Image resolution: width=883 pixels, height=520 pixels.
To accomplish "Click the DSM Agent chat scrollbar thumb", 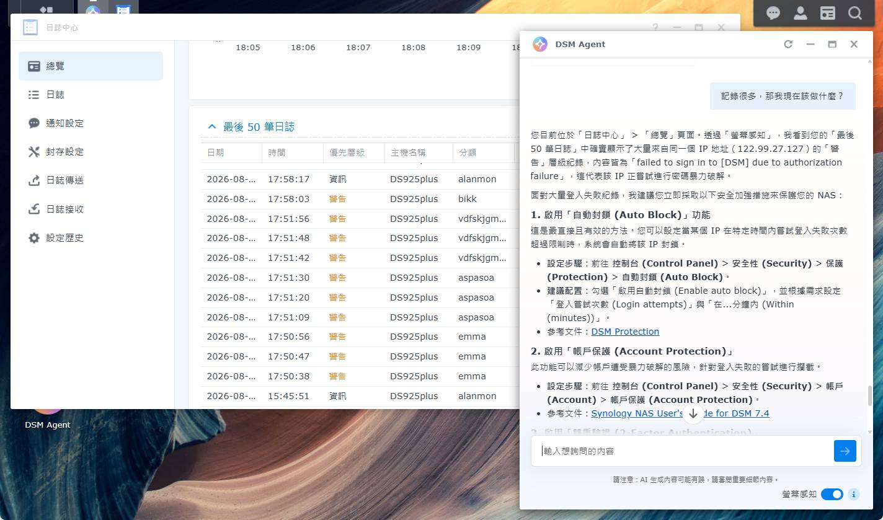I will click(x=870, y=395).
